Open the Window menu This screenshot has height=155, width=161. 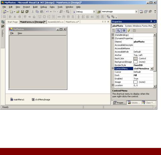(x=69, y=7)
